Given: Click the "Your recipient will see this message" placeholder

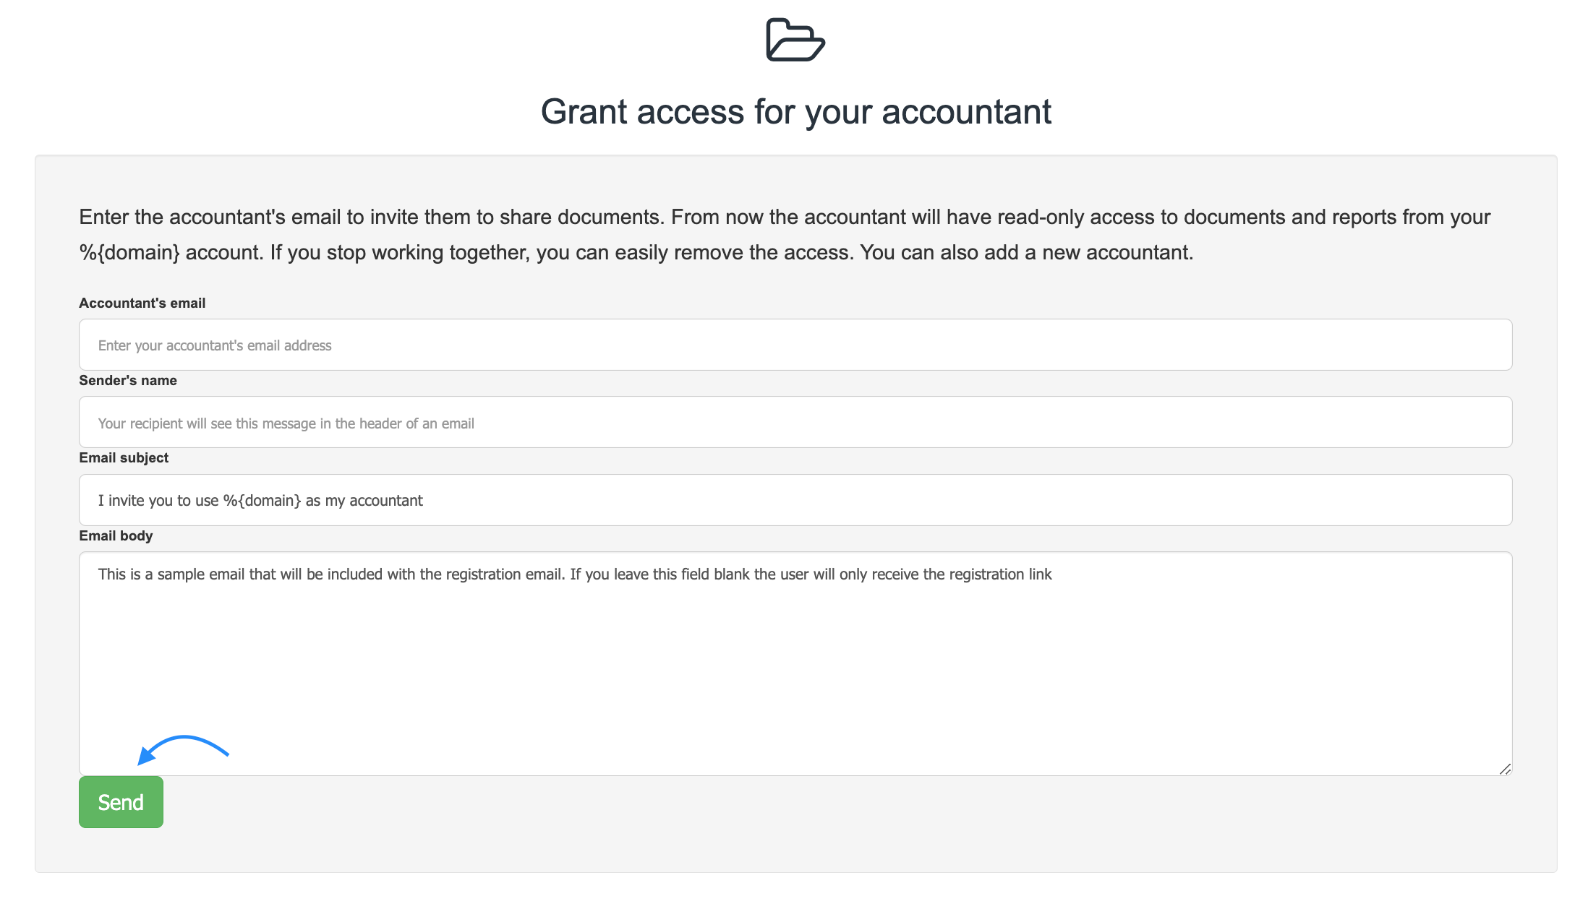Looking at the screenshot, I should (x=286, y=423).
